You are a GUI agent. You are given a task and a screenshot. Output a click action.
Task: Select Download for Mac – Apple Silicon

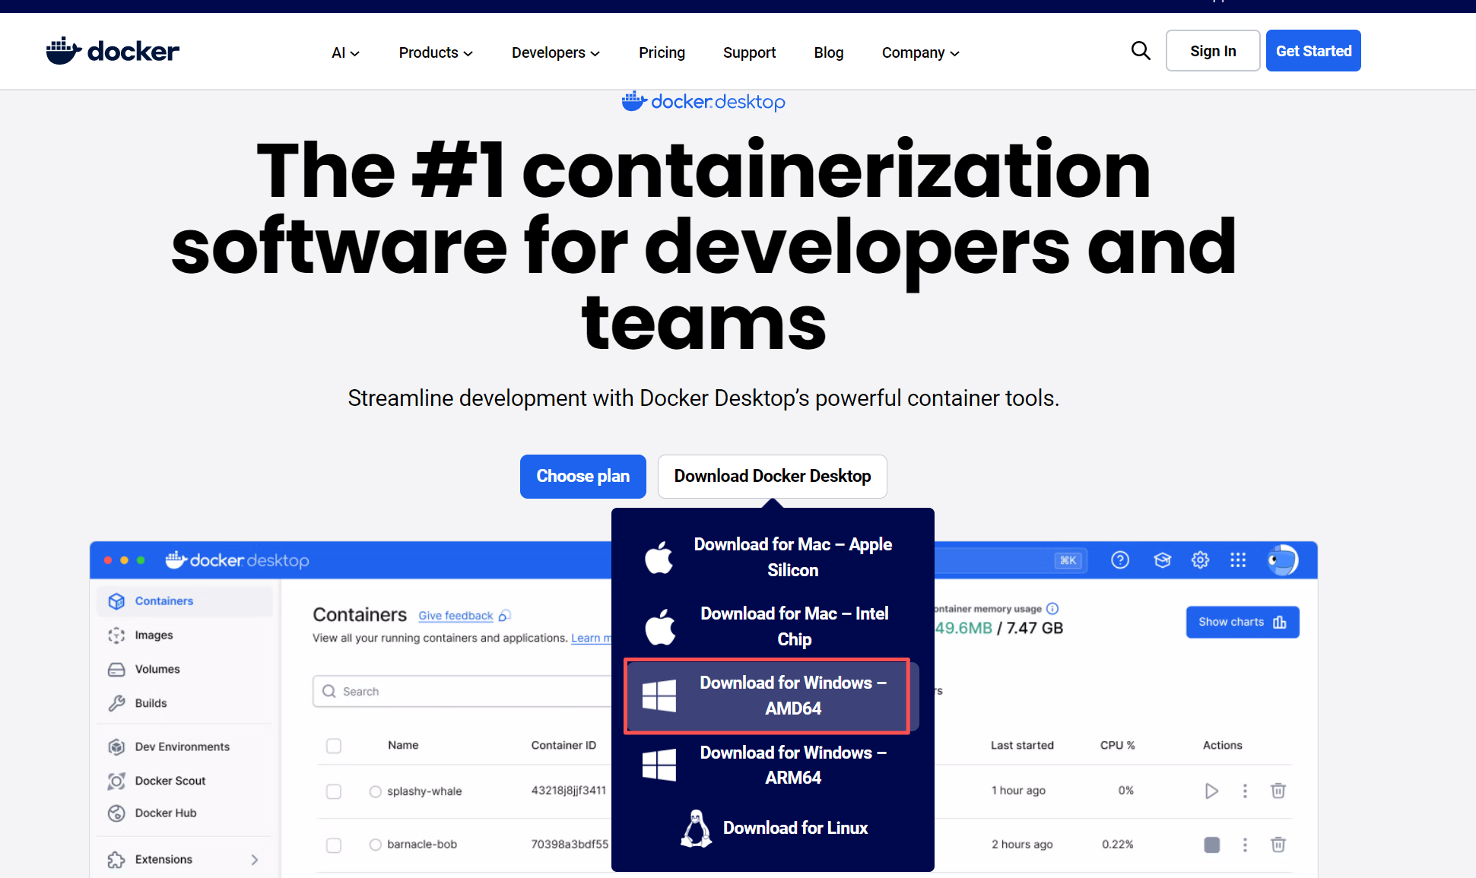pos(773,557)
